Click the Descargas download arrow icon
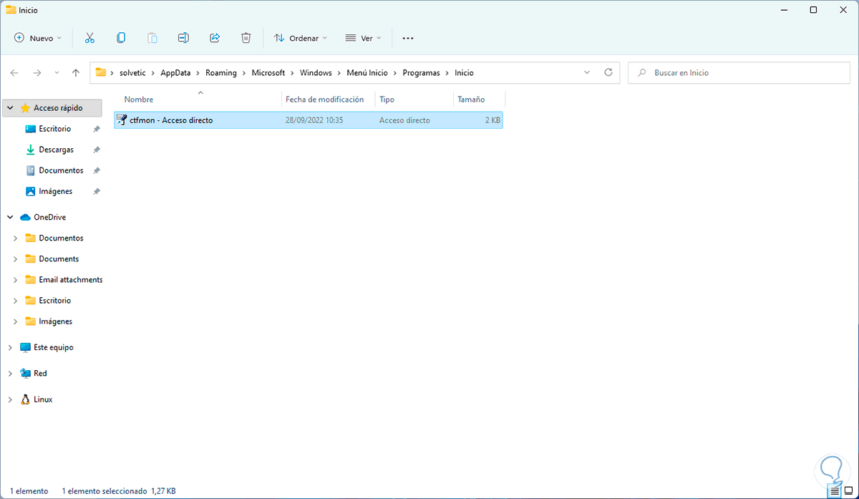Screen dimensions: 859x499 click(x=30, y=150)
